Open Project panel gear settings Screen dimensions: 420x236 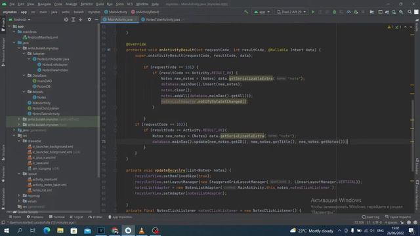point(89,20)
